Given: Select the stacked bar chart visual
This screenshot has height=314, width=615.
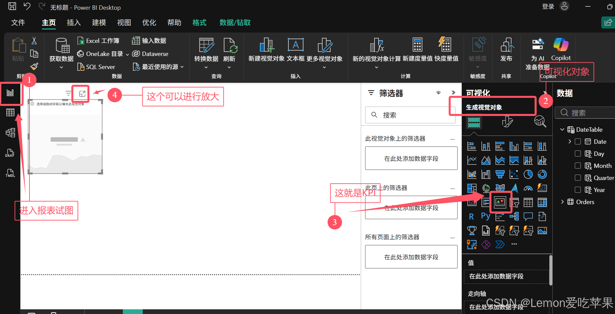Looking at the screenshot, I should [x=472, y=146].
